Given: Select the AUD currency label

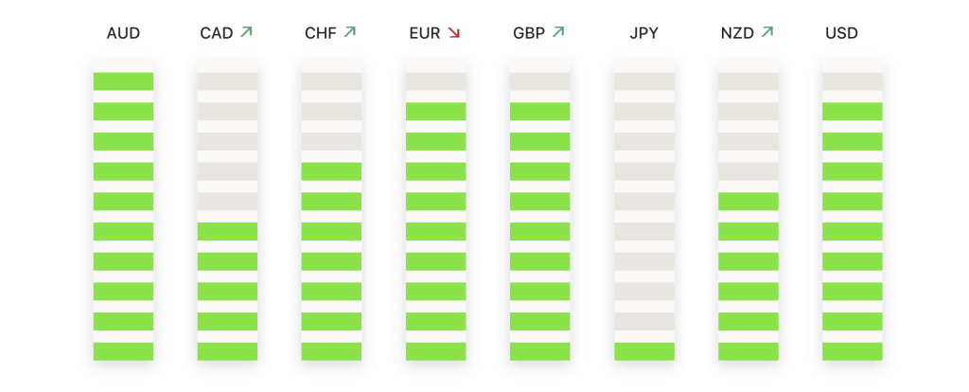Looking at the screenshot, I should click(124, 33).
